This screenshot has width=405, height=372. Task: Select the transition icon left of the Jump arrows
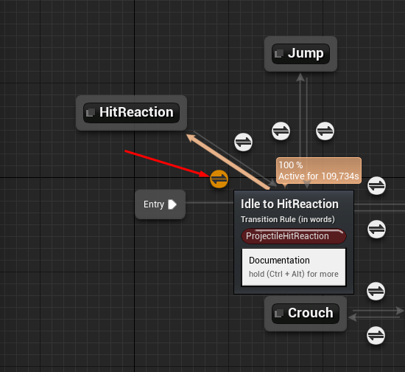tap(281, 131)
